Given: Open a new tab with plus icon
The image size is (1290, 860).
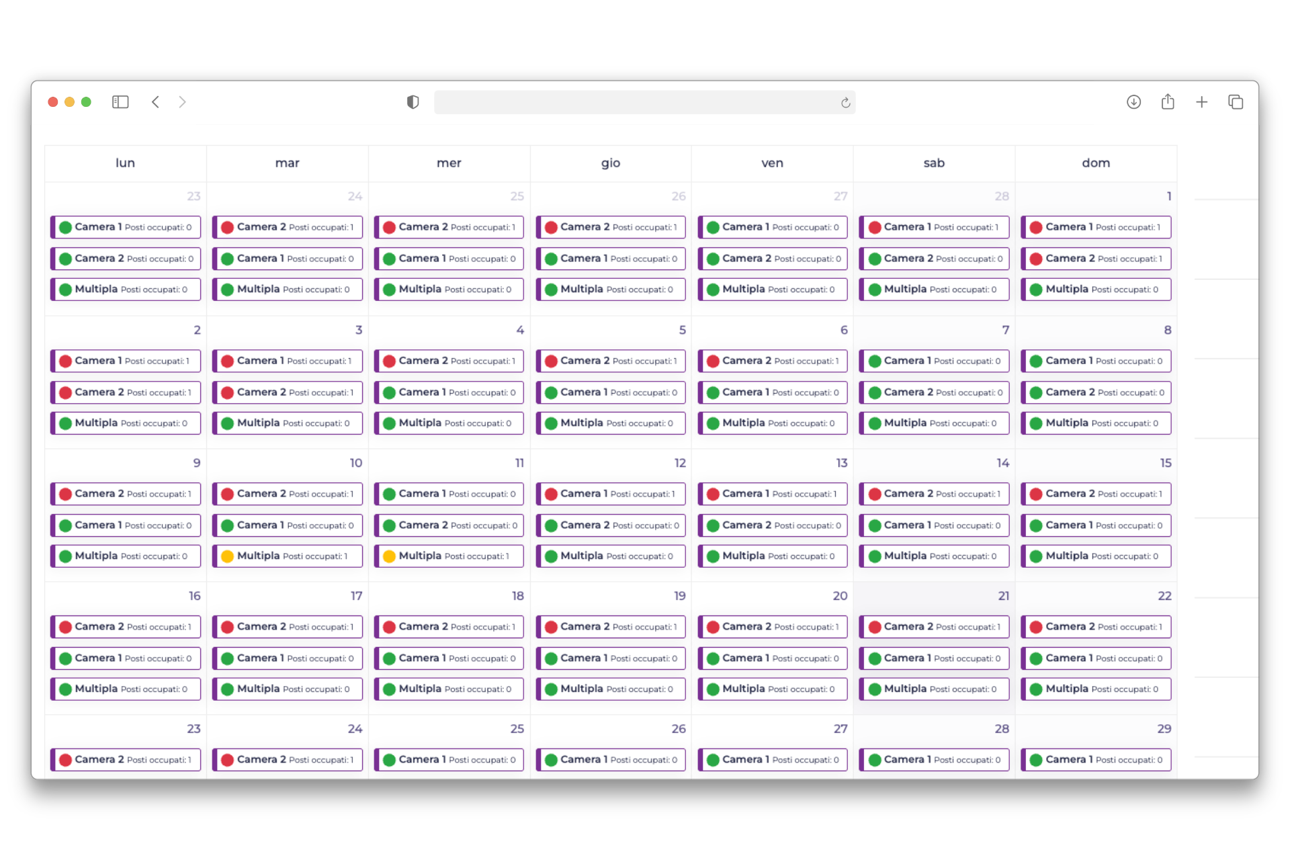Looking at the screenshot, I should (x=1201, y=102).
